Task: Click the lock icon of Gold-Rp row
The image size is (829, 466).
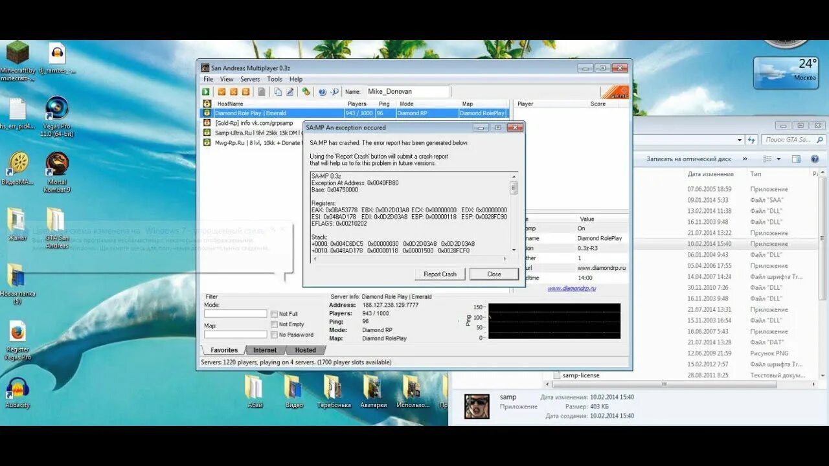Action: click(207, 123)
